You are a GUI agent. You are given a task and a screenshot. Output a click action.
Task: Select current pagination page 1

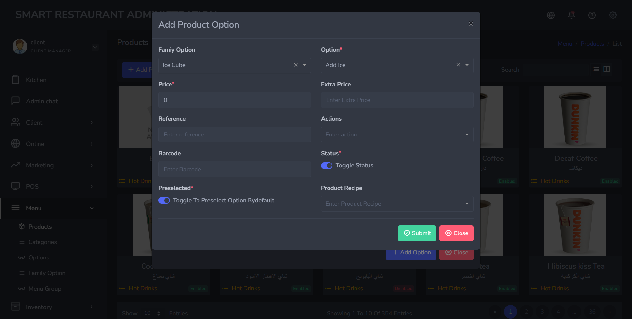click(x=511, y=312)
